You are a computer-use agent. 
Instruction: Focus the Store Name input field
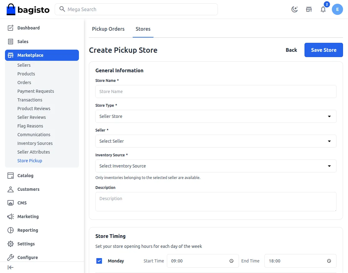216,92
